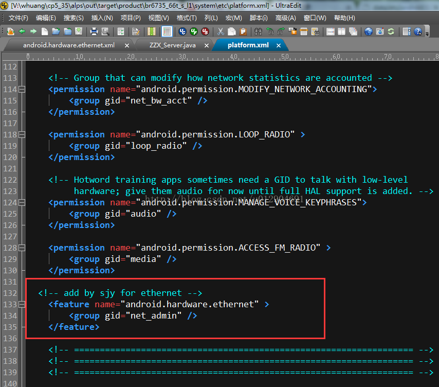This screenshot has width=439, height=387.
Task: Open the 文件(F) menu
Action: click(18, 18)
